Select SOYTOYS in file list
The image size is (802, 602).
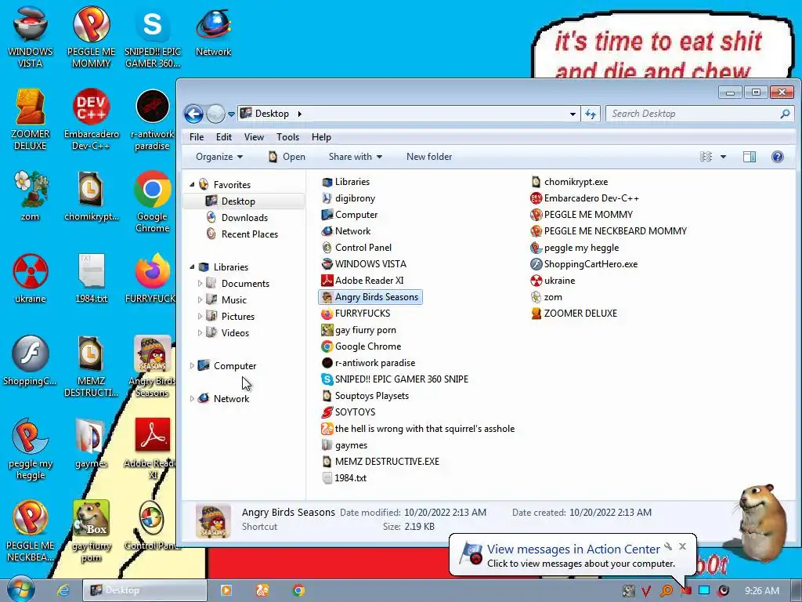click(349, 412)
